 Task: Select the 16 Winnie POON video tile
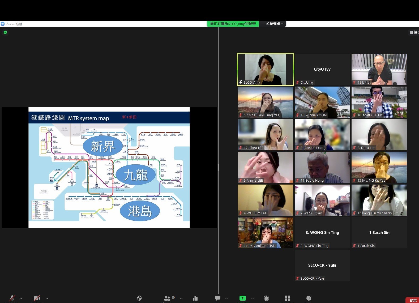322,102
